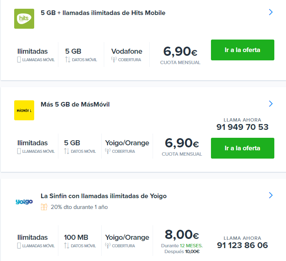286x261 pixels.
Task: Open the Más 5 GB de MásMóvil title
Action: click(75, 104)
